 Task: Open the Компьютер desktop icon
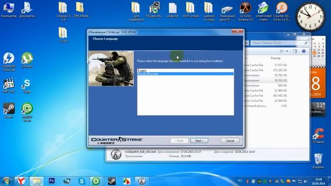[x=9, y=9]
